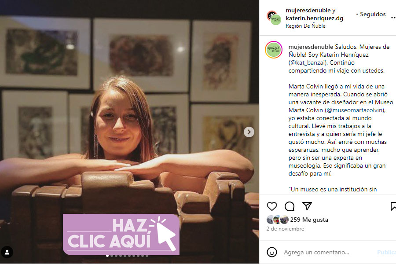Open the mujeresdenuble avatar beside the caption

point(274,50)
